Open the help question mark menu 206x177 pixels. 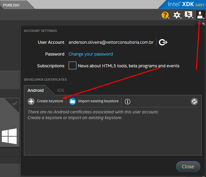tap(165, 15)
